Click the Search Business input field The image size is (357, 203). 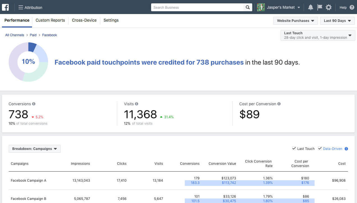coord(197,8)
